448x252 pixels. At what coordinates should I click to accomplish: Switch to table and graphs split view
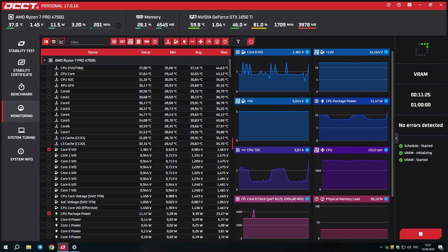coord(46,42)
